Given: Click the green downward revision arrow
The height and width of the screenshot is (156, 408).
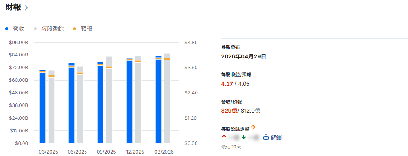Looking at the screenshot, I should pos(244,137).
